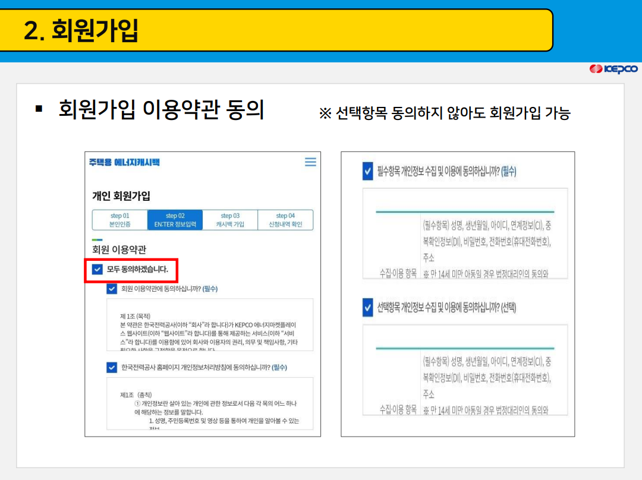Switch to the step 03 캐시백 가입 tab
Image resolution: width=642 pixels, height=480 pixels.
click(x=231, y=219)
